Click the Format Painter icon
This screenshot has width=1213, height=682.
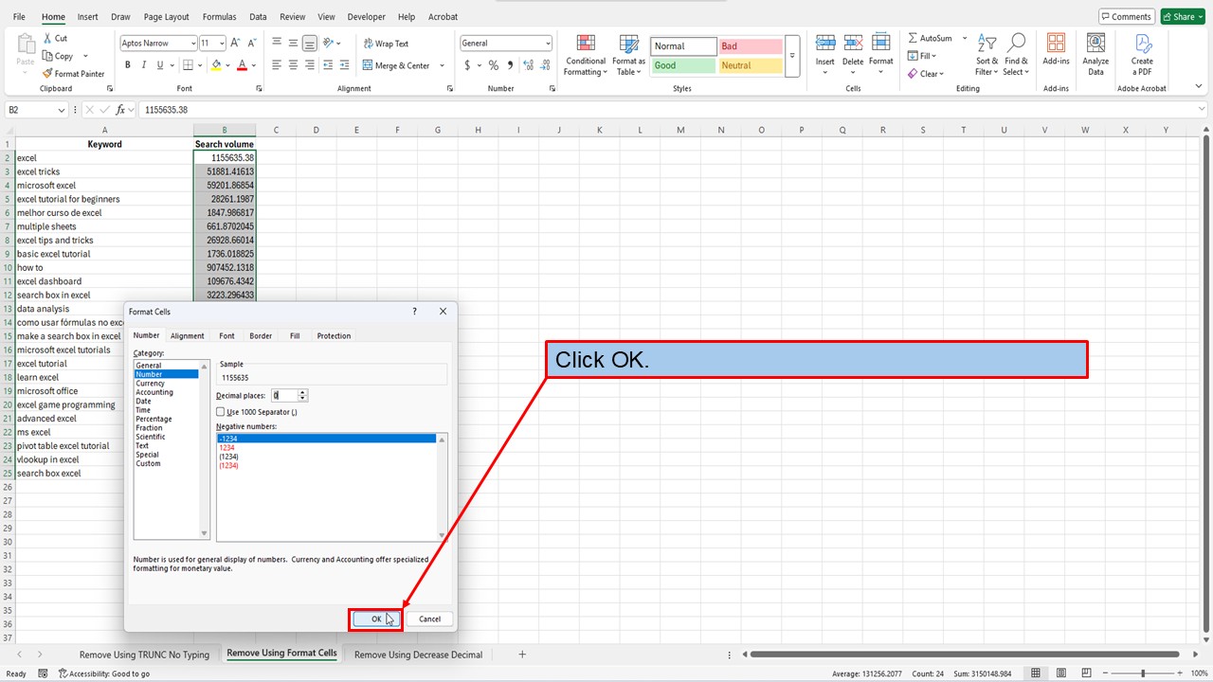(x=47, y=74)
